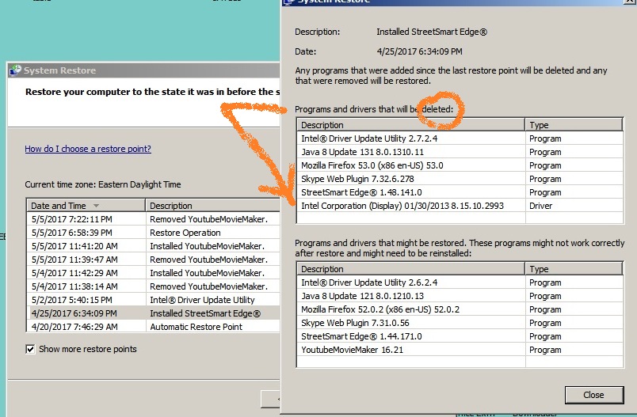Screen dimensions: 637x417
Task: Select Mozilla Firefox 53.0 row
Action: click(460, 165)
